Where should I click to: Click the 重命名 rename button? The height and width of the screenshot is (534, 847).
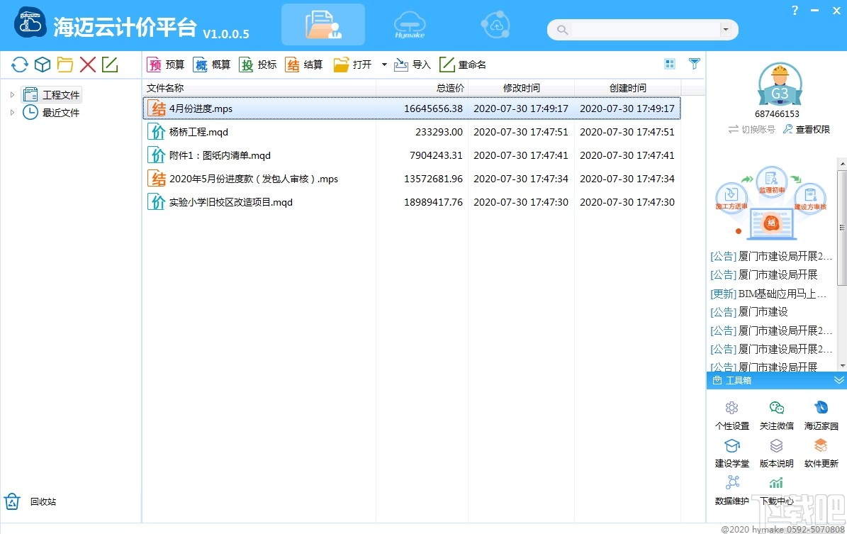point(462,65)
